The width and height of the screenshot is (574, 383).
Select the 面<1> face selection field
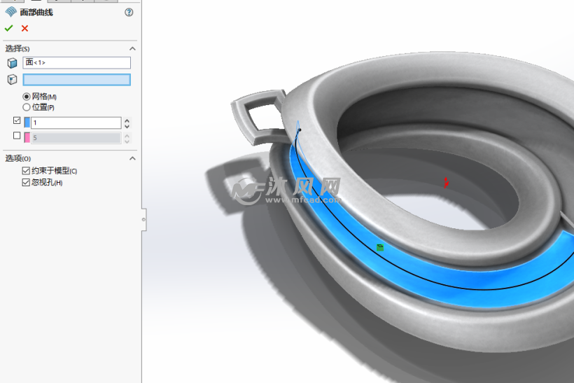click(x=76, y=62)
